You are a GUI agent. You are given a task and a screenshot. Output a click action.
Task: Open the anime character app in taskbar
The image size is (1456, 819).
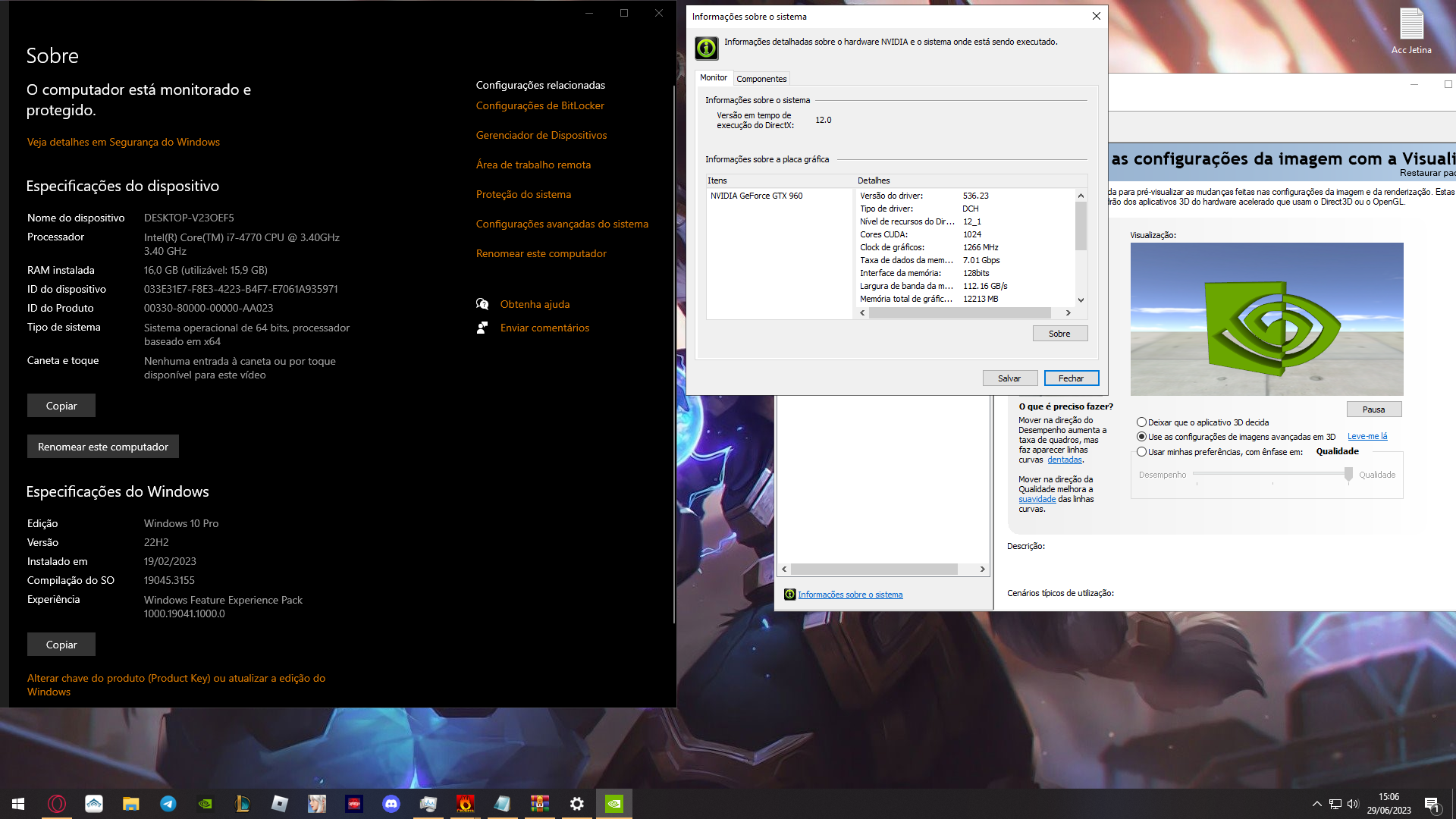click(317, 804)
